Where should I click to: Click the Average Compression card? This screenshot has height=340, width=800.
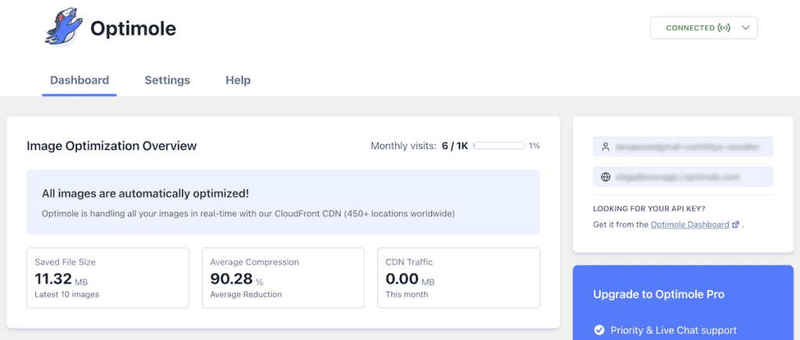[x=283, y=278]
